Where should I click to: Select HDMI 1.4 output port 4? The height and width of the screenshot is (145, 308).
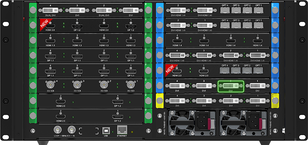[x=177, y=41]
